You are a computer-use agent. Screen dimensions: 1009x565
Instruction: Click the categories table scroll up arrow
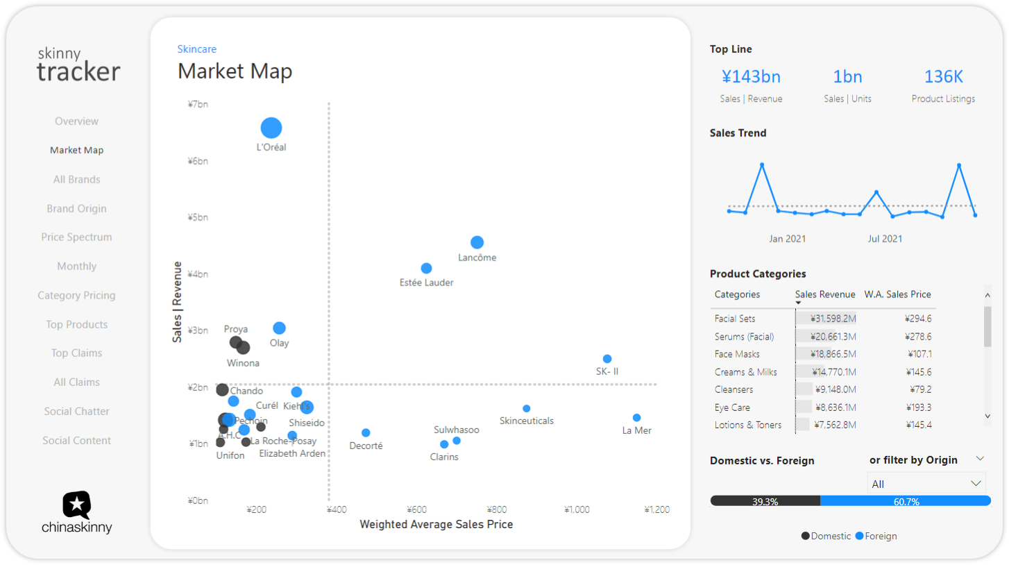[x=987, y=296]
